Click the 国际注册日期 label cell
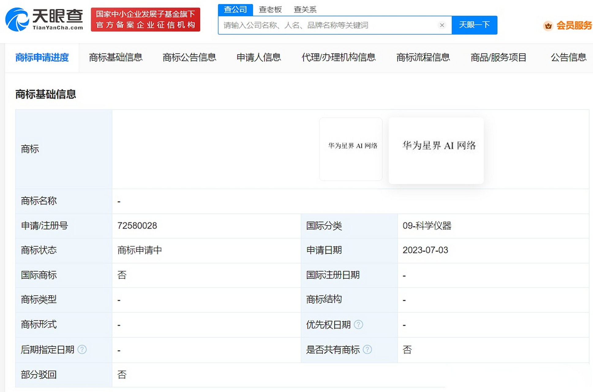 (349, 275)
